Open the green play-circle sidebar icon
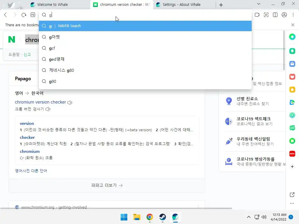 point(292,115)
